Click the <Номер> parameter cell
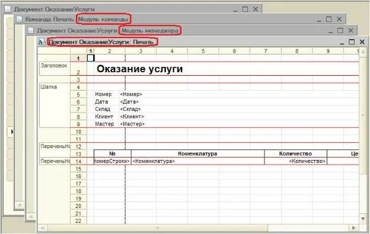This screenshot has width=370, height=234. pos(131,94)
